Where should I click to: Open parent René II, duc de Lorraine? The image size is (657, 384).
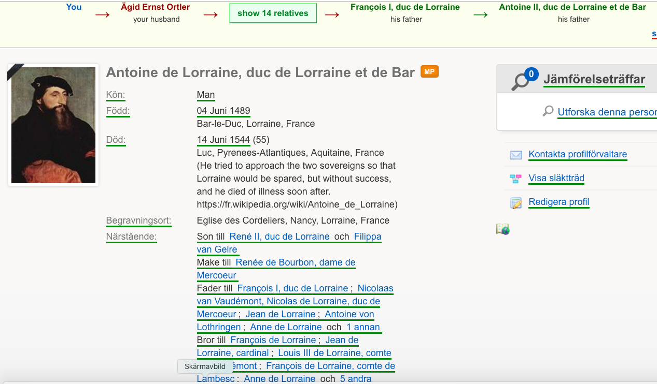279,237
